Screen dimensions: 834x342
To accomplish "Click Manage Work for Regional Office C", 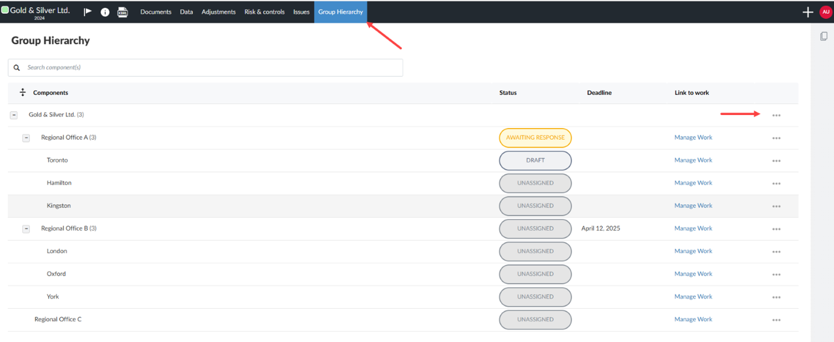I will [693, 319].
